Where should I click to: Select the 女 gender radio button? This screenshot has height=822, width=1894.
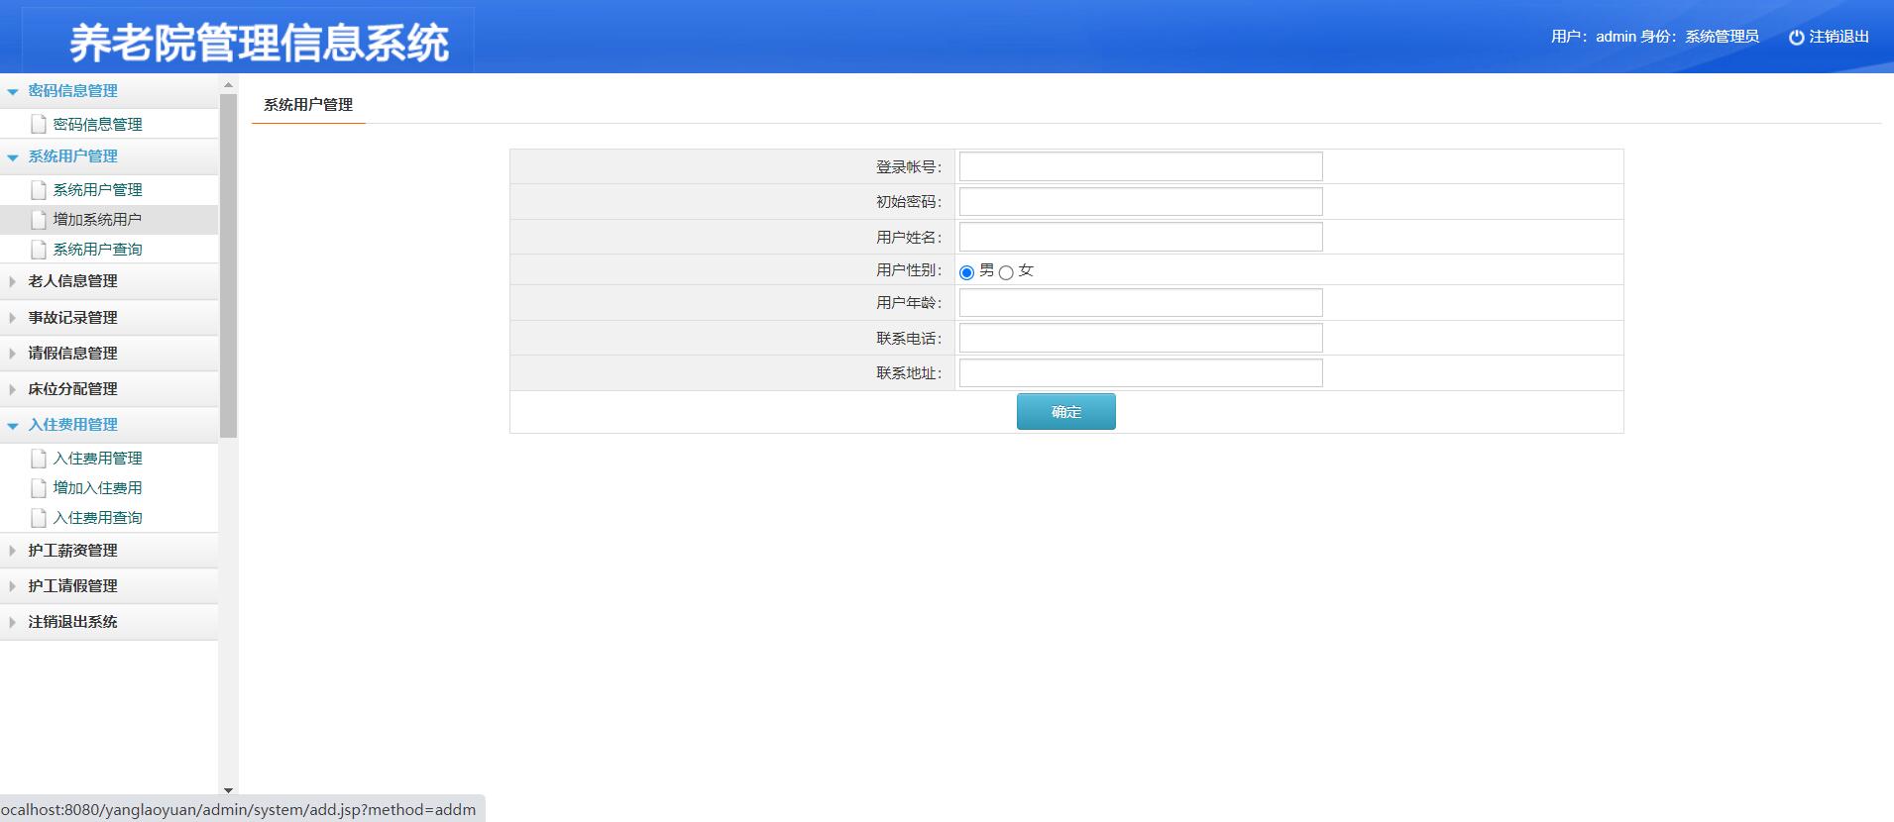pos(1006,272)
